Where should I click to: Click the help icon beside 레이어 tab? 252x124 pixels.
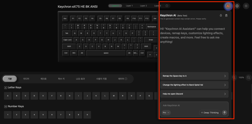click(x=126, y=79)
